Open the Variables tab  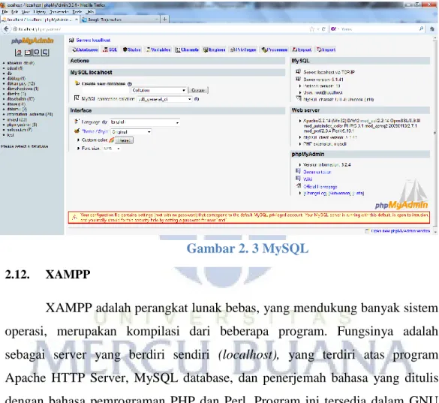(x=158, y=50)
